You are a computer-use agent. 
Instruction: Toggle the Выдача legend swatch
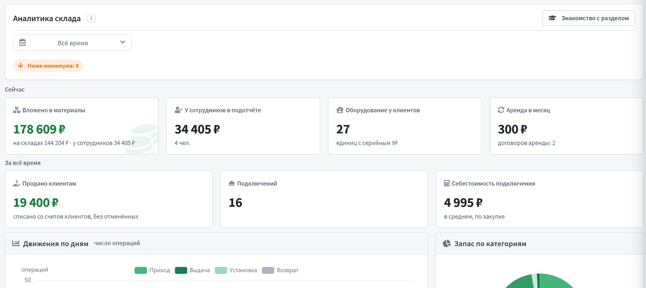(x=181, y=270)
